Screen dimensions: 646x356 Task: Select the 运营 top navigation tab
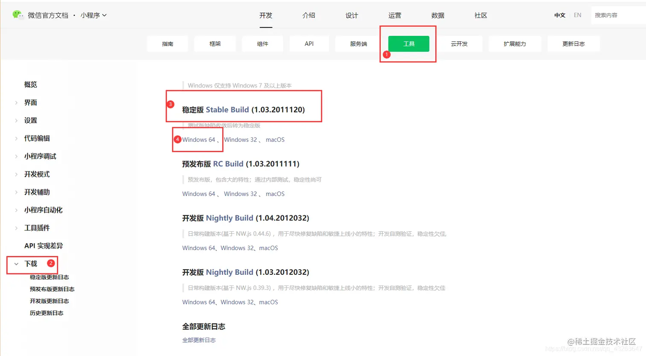395,15
